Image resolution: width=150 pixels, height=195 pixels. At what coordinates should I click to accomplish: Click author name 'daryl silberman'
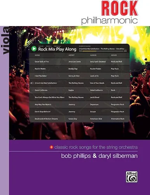(x=118, y=156)
